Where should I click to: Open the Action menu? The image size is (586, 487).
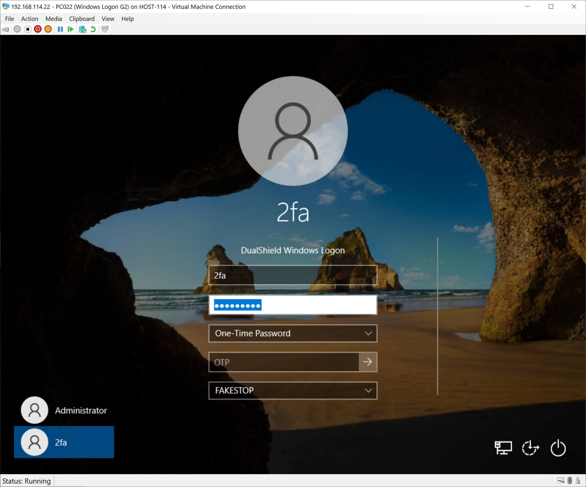coord(29,19)
